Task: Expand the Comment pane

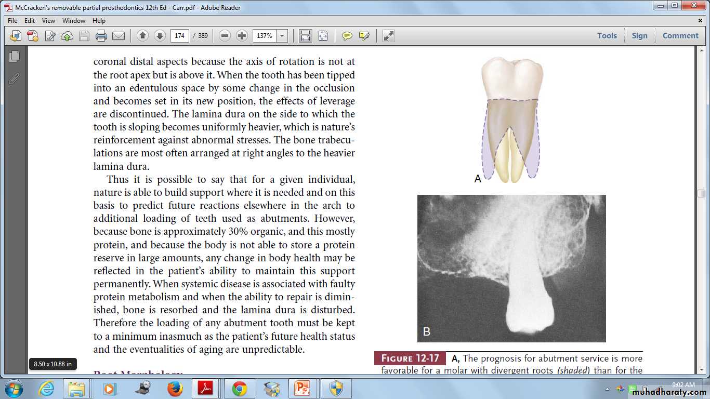Action: click(x=680, y=36)
